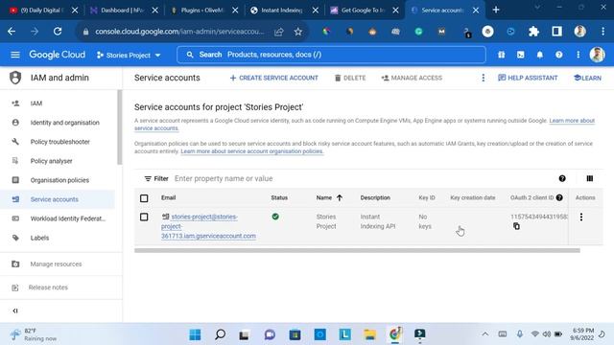Open Windows taskbar search
This screenshot has height=345, width=614.
220,334
